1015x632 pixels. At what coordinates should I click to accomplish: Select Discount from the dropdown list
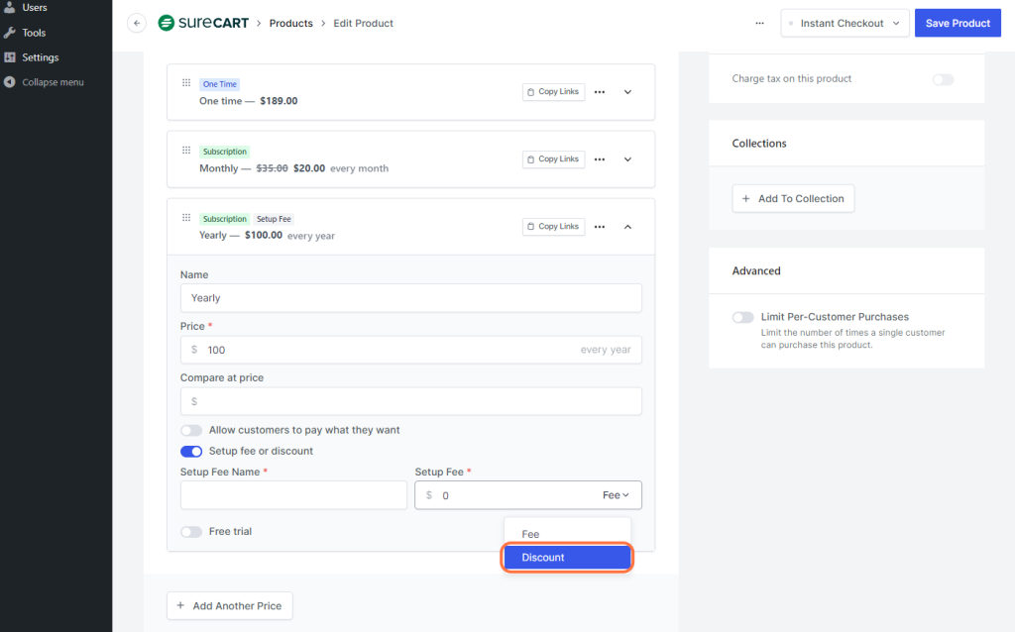point(567,558)
